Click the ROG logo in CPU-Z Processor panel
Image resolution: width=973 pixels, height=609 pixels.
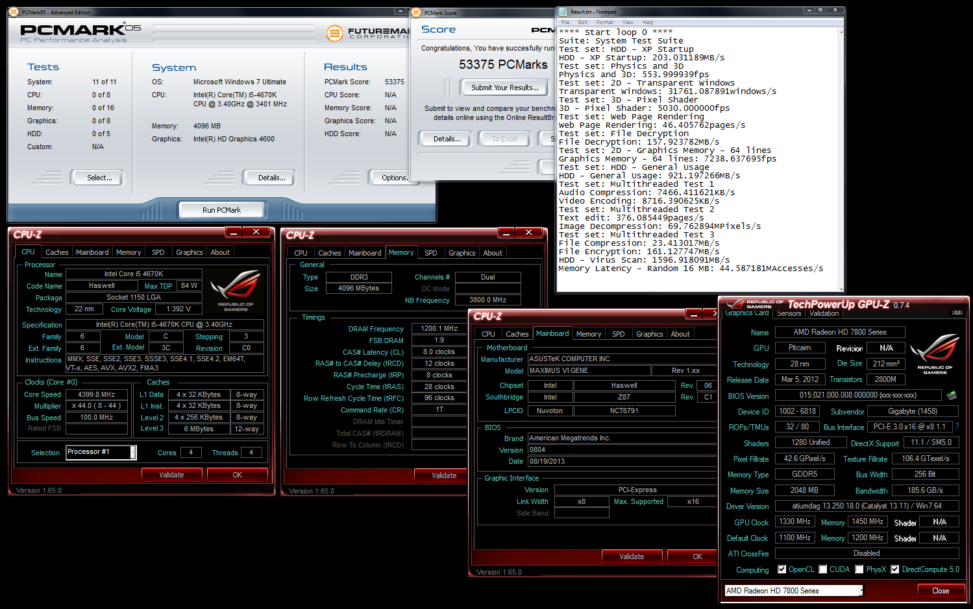pos(236,291)
